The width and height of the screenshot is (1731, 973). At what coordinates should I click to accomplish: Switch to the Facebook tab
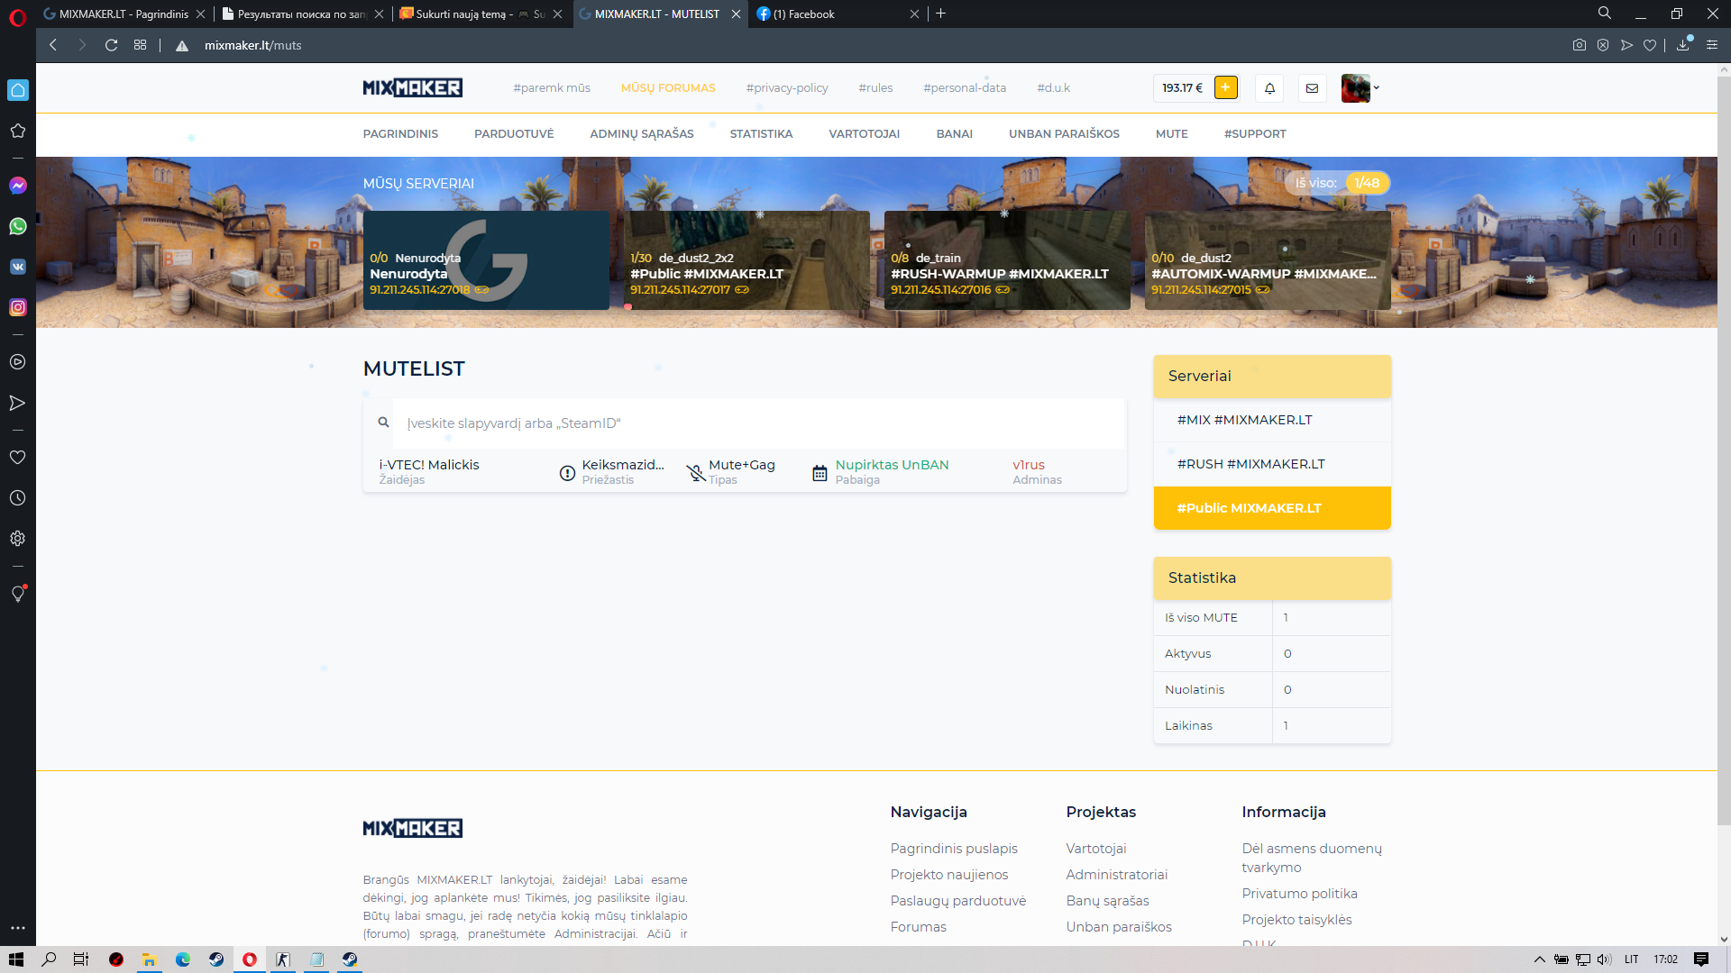point(811,14)
